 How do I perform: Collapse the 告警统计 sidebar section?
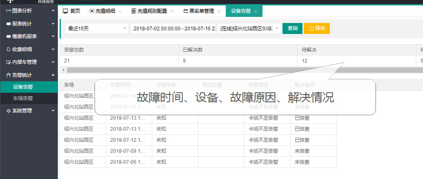[53, 75]
